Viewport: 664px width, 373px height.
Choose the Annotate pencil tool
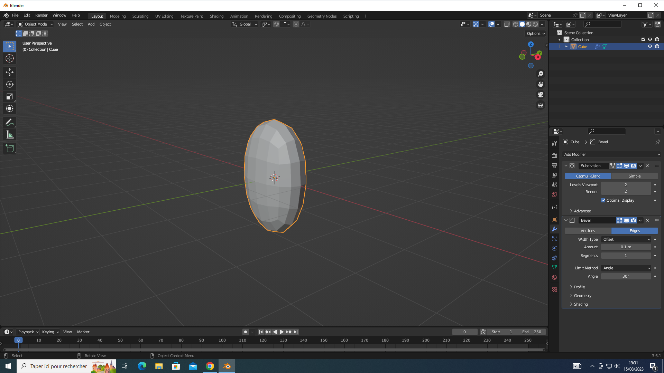pyautogui.click(x=10, y=122)
